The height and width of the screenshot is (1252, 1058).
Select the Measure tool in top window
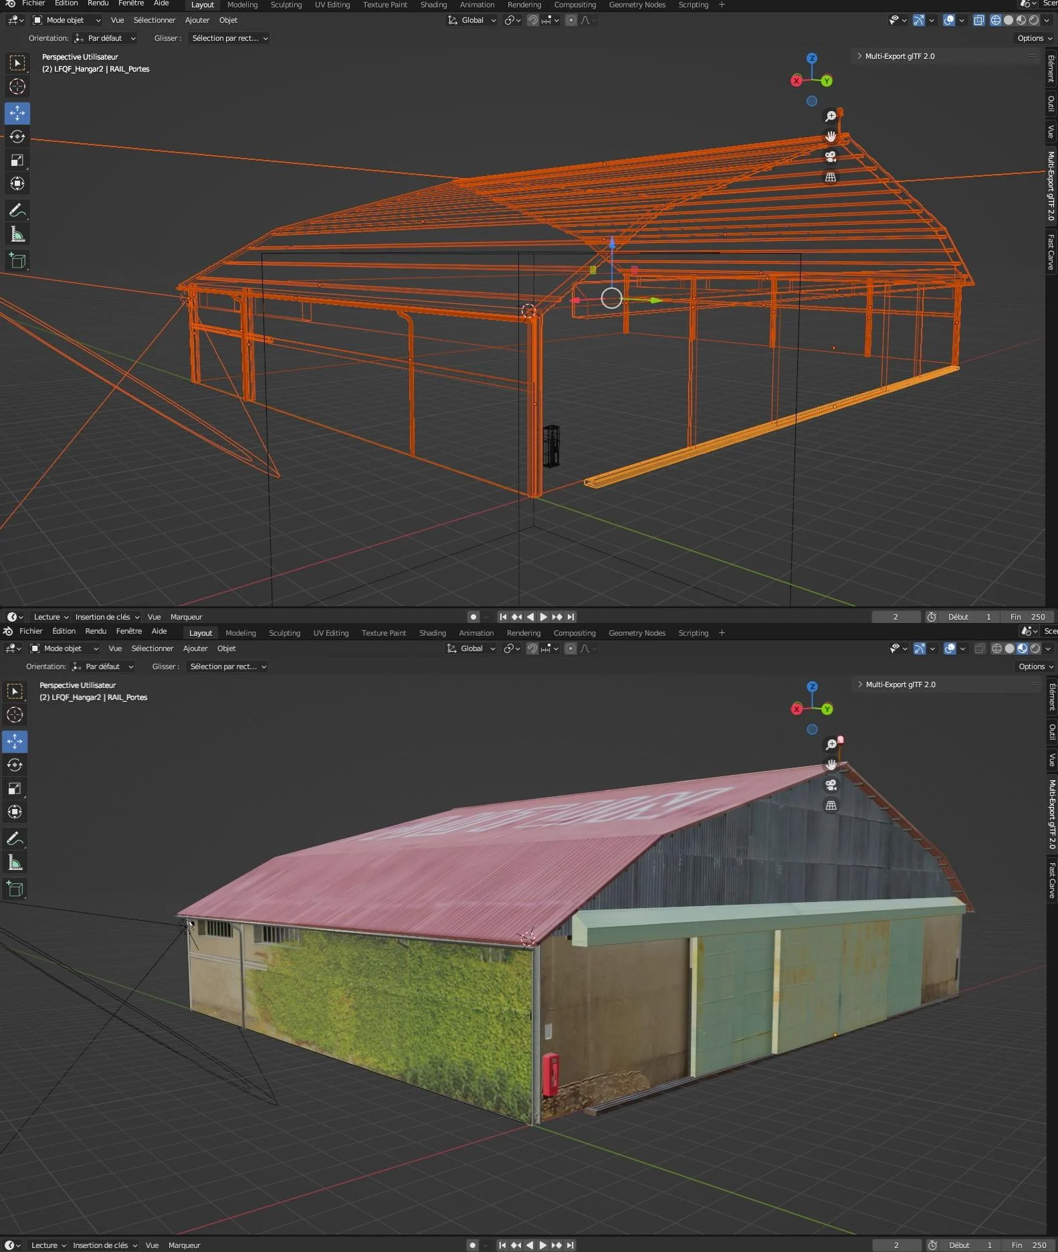pyautogui.click(x=17, y=234)
